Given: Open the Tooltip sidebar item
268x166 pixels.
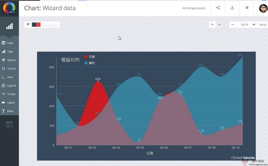Looking at the screenshot, I should pos(9,94).
